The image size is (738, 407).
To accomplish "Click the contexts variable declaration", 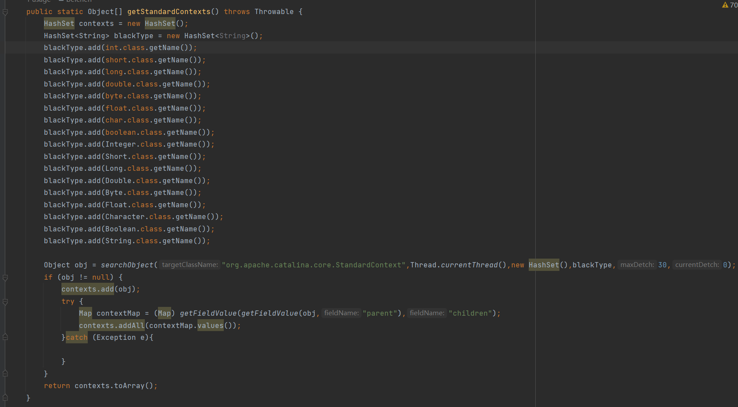I will (x=97, y=24).
